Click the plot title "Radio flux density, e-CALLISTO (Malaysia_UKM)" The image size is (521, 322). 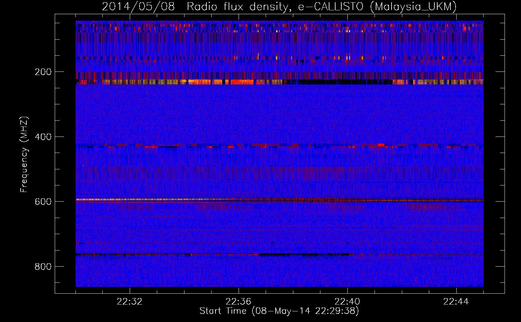click(x=322, y=6)
